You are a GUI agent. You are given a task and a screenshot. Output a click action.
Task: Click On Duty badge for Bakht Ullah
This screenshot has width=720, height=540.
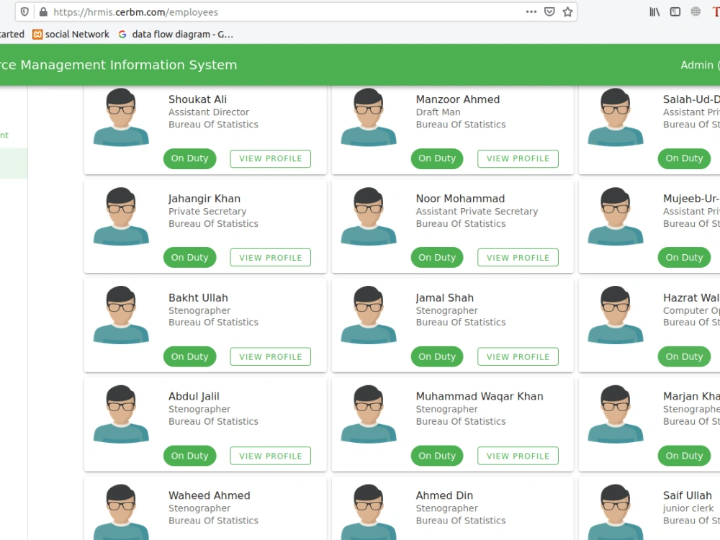(x=189, y=357)
